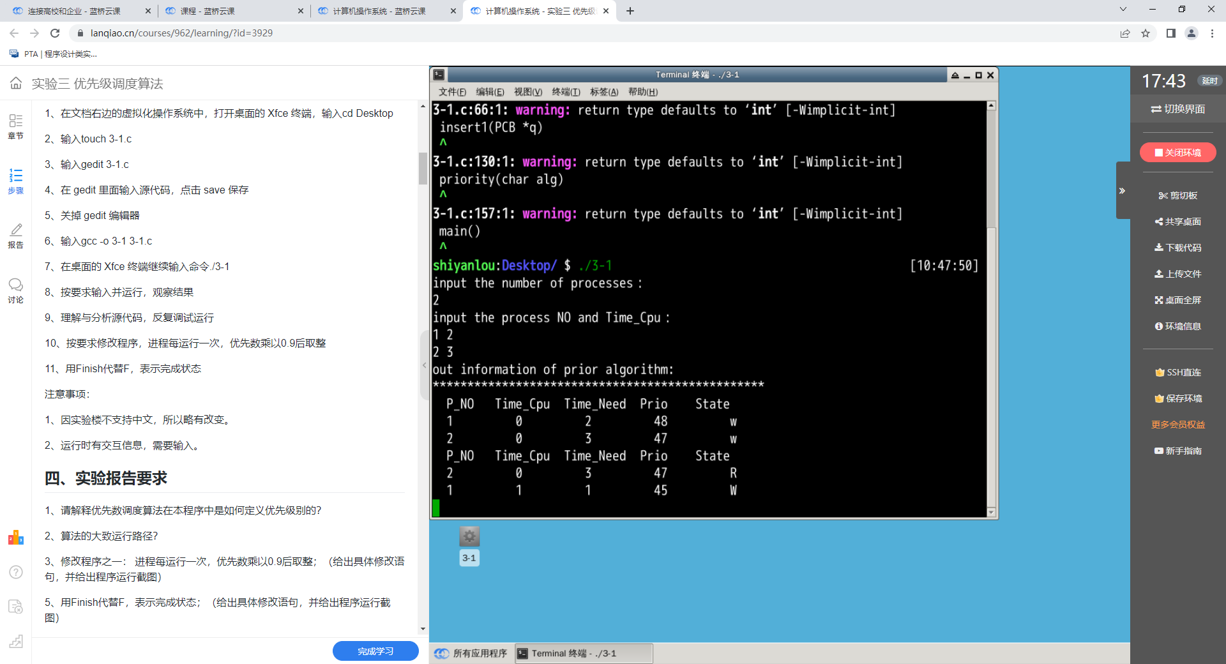Click 剪切板 clipboard in right panel
The width and height of the screenshot is (1226, 664).
pos(1178,195)
